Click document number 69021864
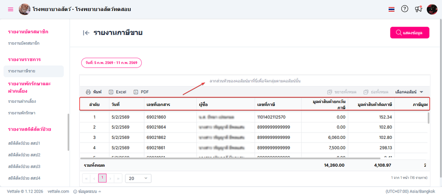This screenshot has height=196, width=442. pyautogui.click(x=156, y=127)
